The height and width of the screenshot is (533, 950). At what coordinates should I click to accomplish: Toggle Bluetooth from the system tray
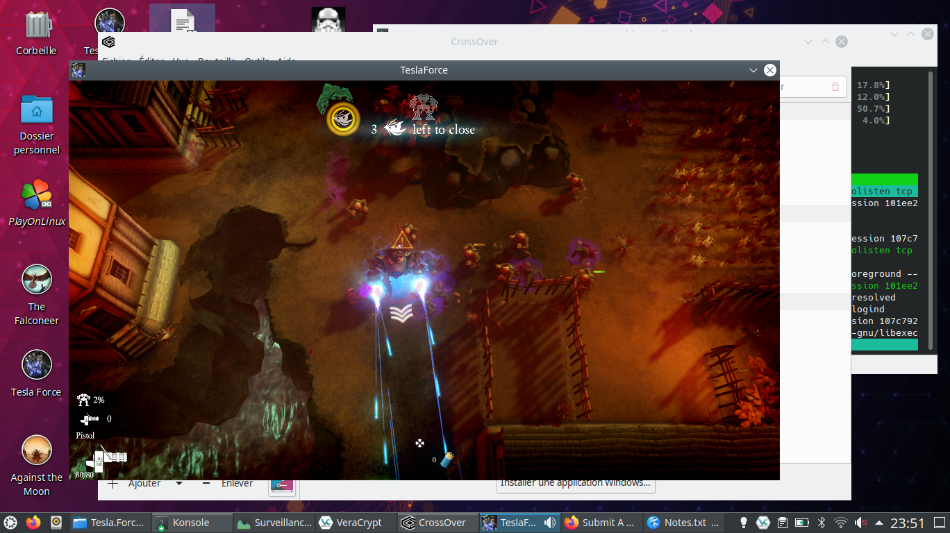(x=821, y=523)
